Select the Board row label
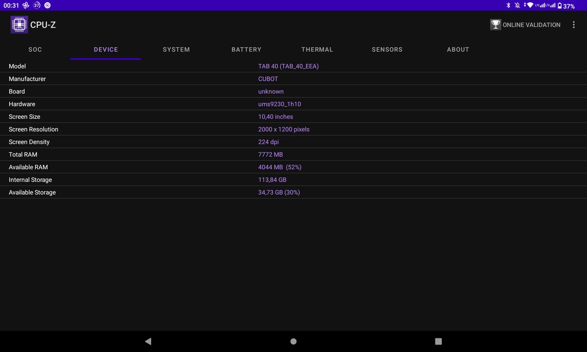 pyautogui.click(x=17, y=91)
